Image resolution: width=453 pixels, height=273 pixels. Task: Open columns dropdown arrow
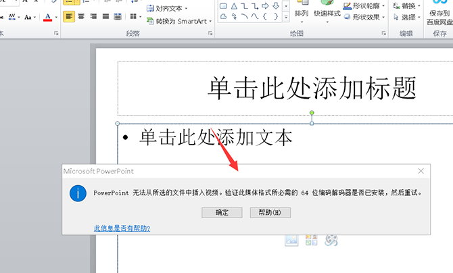pyautogui.click(x=140, y=17)
